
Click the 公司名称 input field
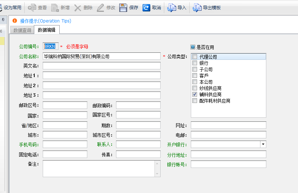(x=102, y=56)
